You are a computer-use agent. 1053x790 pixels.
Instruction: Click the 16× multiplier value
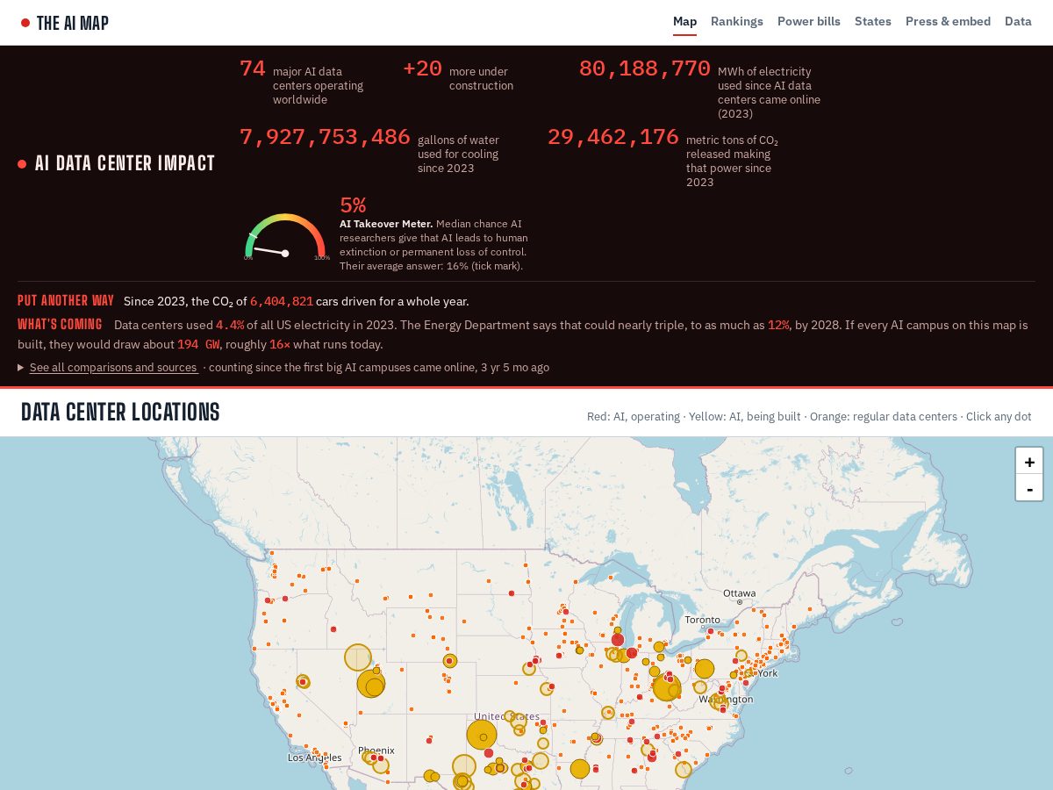click(280, 344)
